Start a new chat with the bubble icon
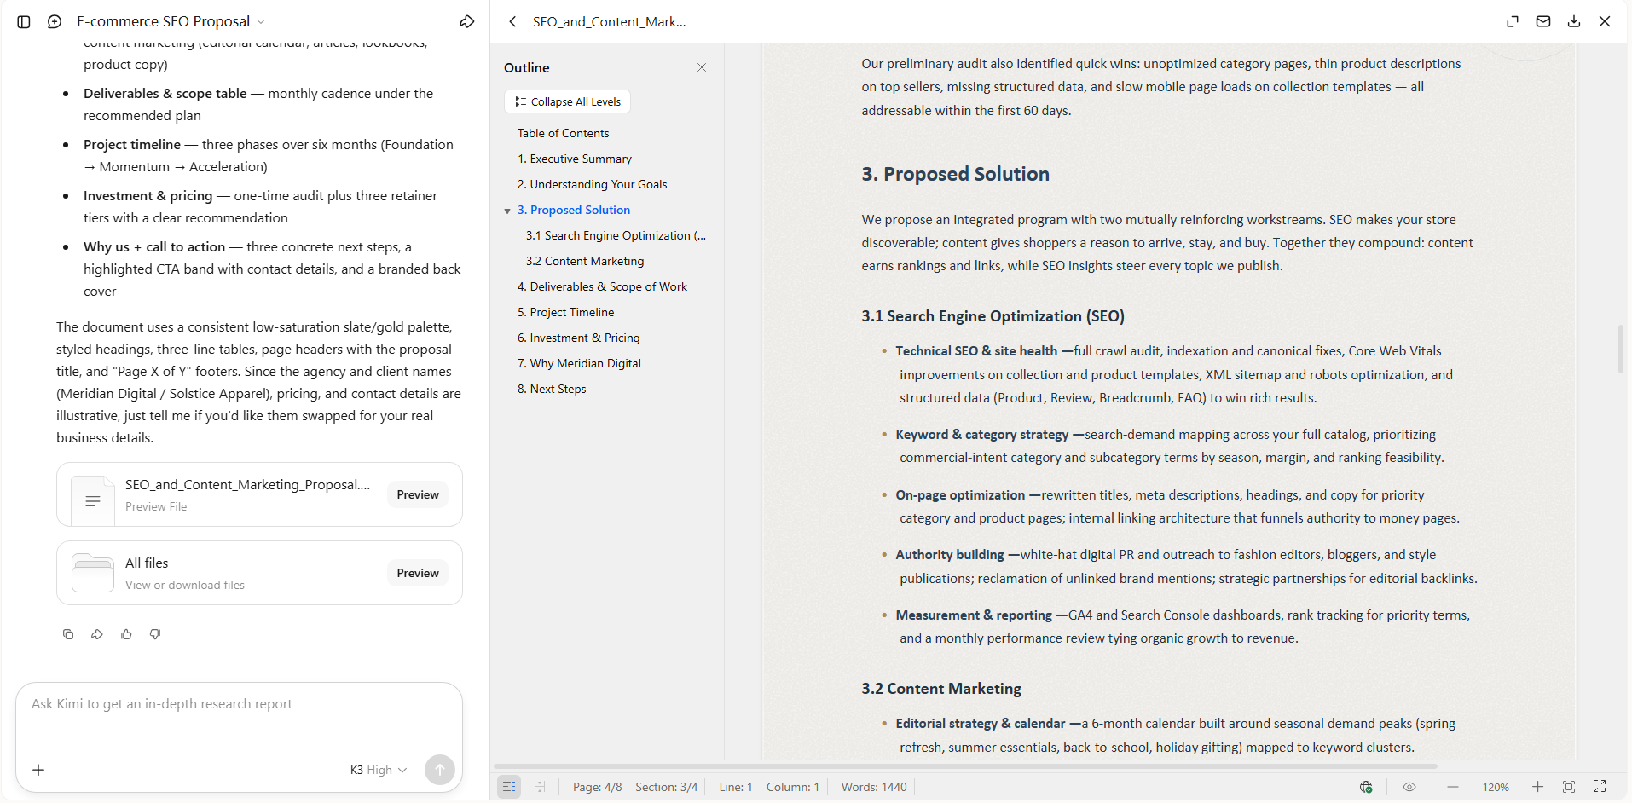 (55, 21)
